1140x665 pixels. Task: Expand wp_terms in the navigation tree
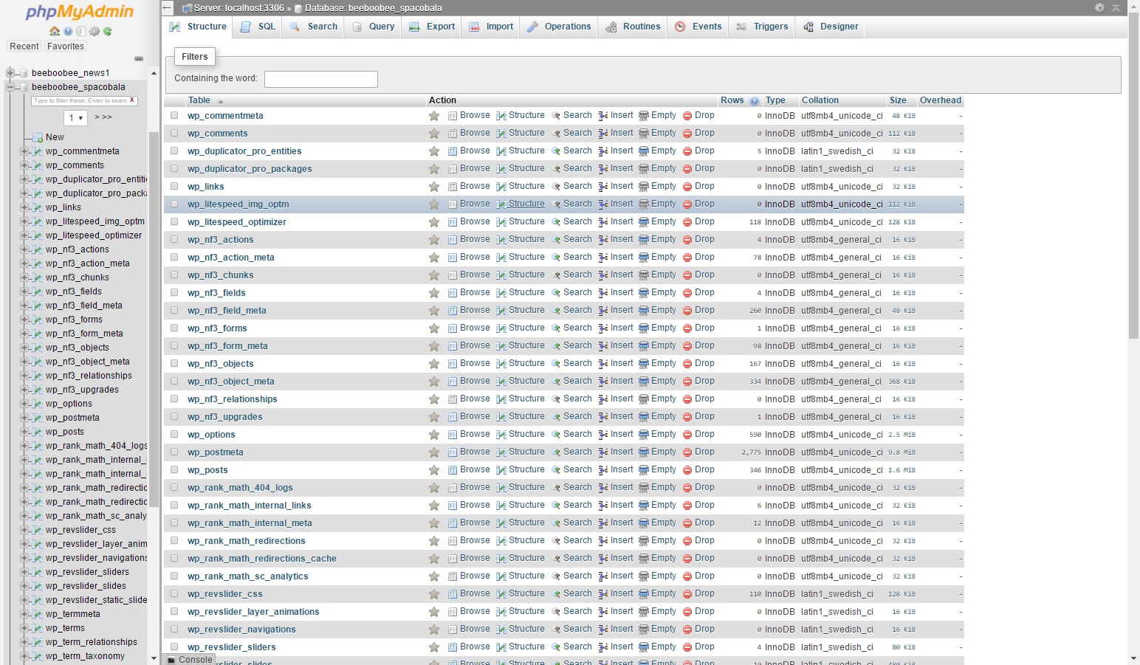coord(24,628)
